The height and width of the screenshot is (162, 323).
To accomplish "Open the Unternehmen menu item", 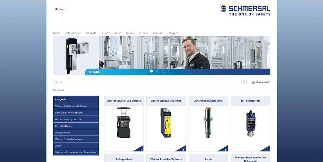I will [x=73, y=33].
